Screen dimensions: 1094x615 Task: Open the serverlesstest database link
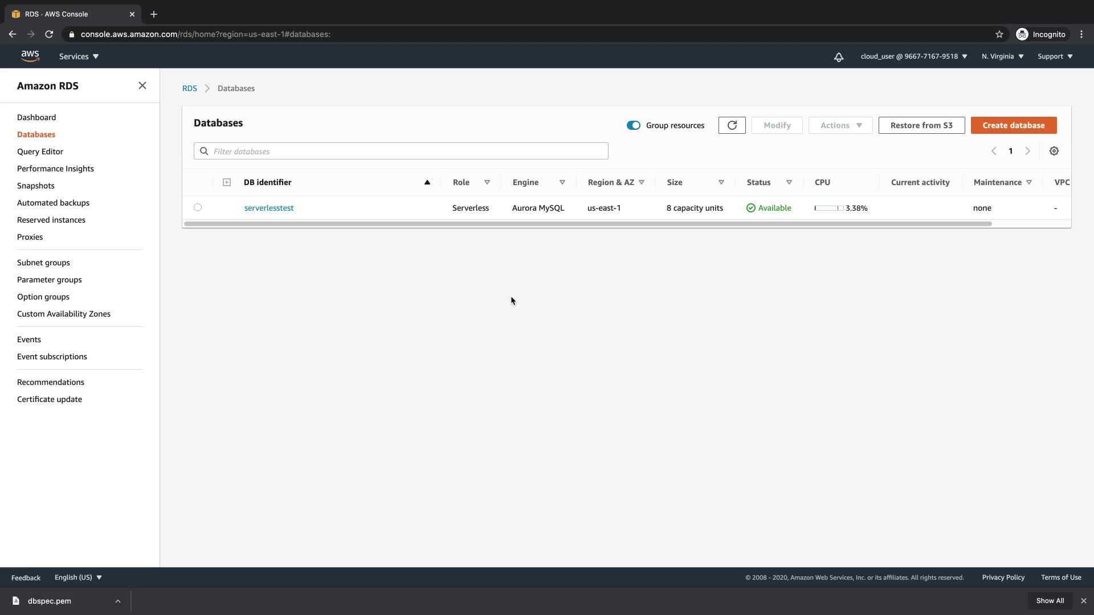pyautogui.click(x=268, y=208)
